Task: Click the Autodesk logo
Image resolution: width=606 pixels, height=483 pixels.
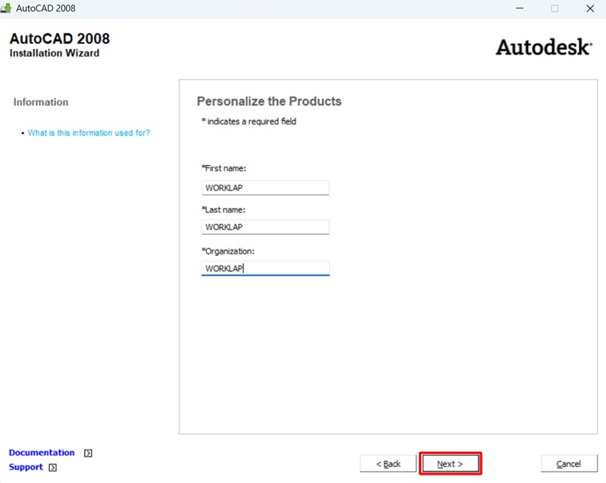Action: (x=543, y=47)
